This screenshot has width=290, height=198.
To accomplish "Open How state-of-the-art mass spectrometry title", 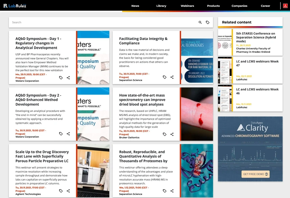I will 142,100.
